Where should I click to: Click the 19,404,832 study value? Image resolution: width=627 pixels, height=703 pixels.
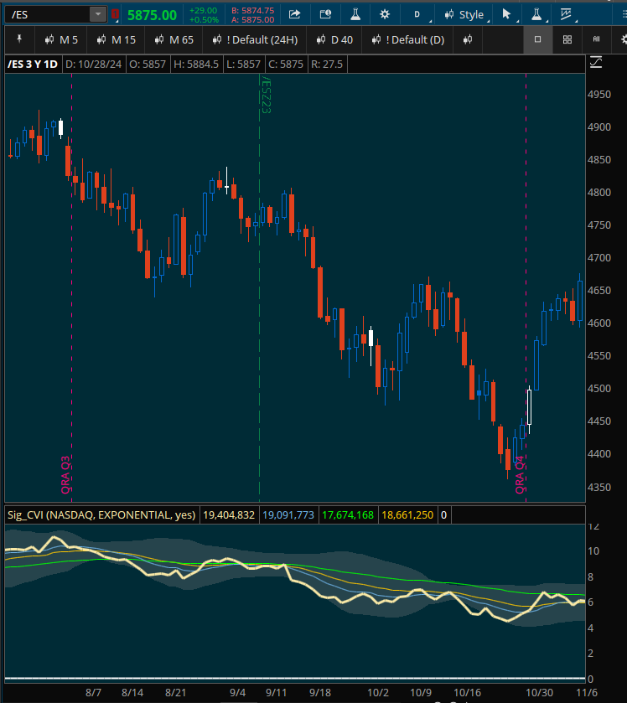[x=229, y=514]
